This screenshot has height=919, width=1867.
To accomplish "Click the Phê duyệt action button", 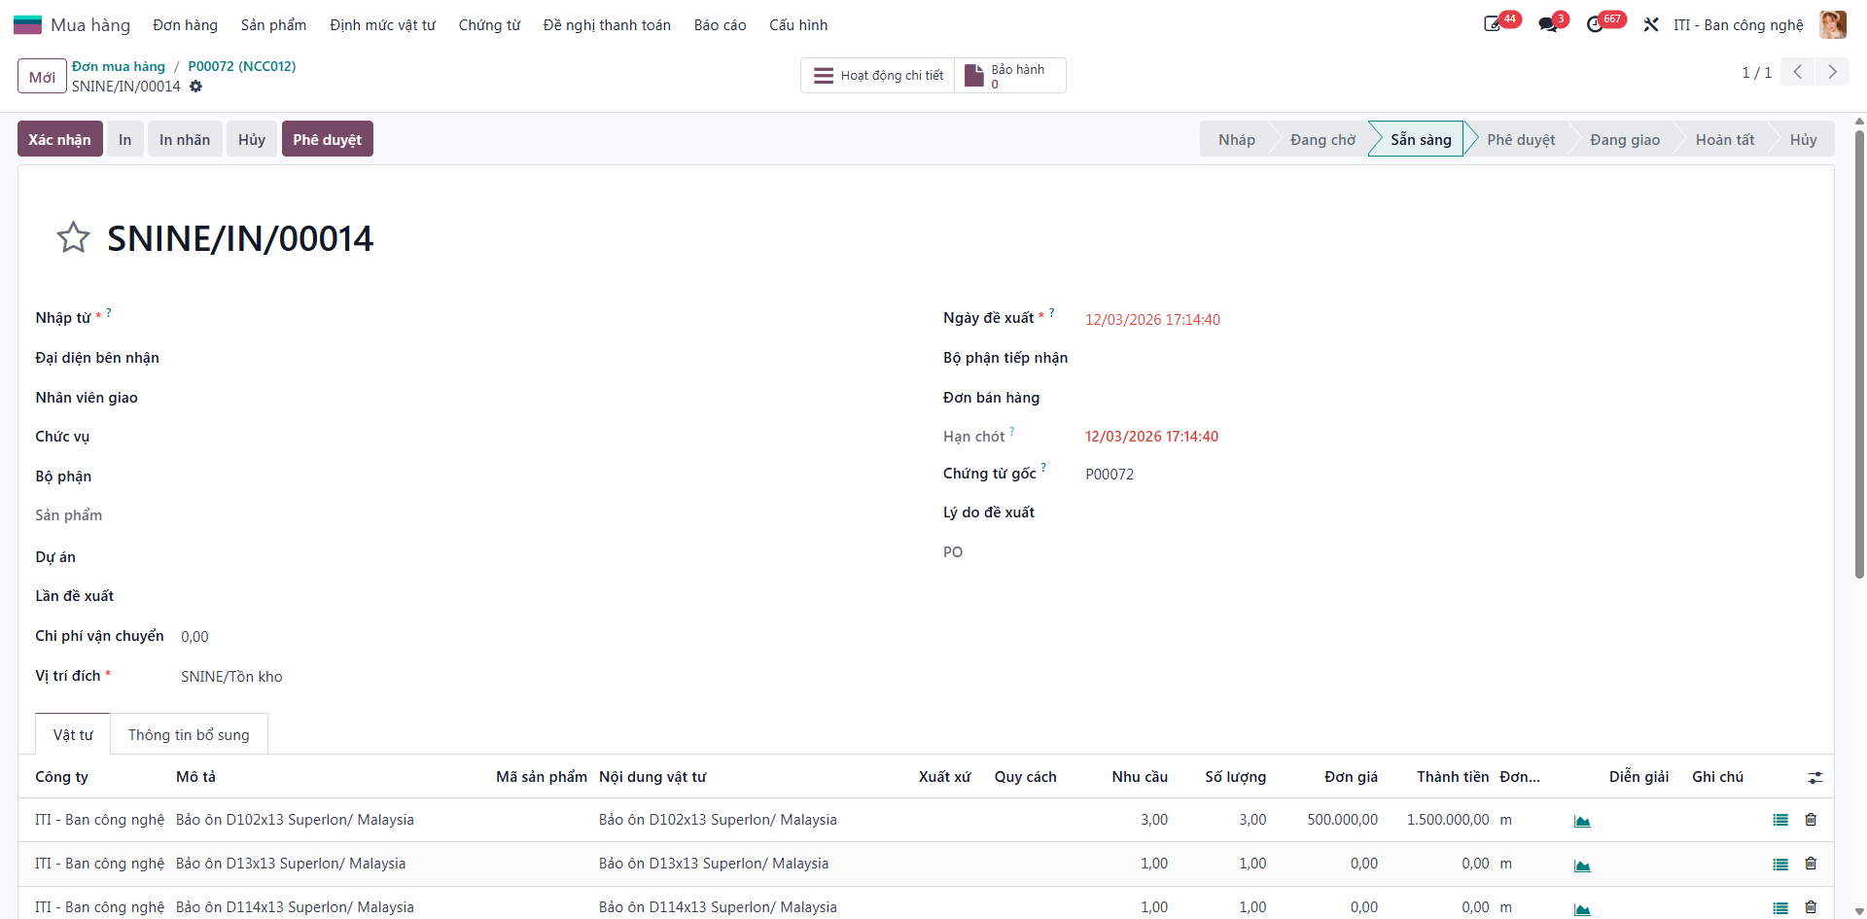I will (x=327, y=139).
